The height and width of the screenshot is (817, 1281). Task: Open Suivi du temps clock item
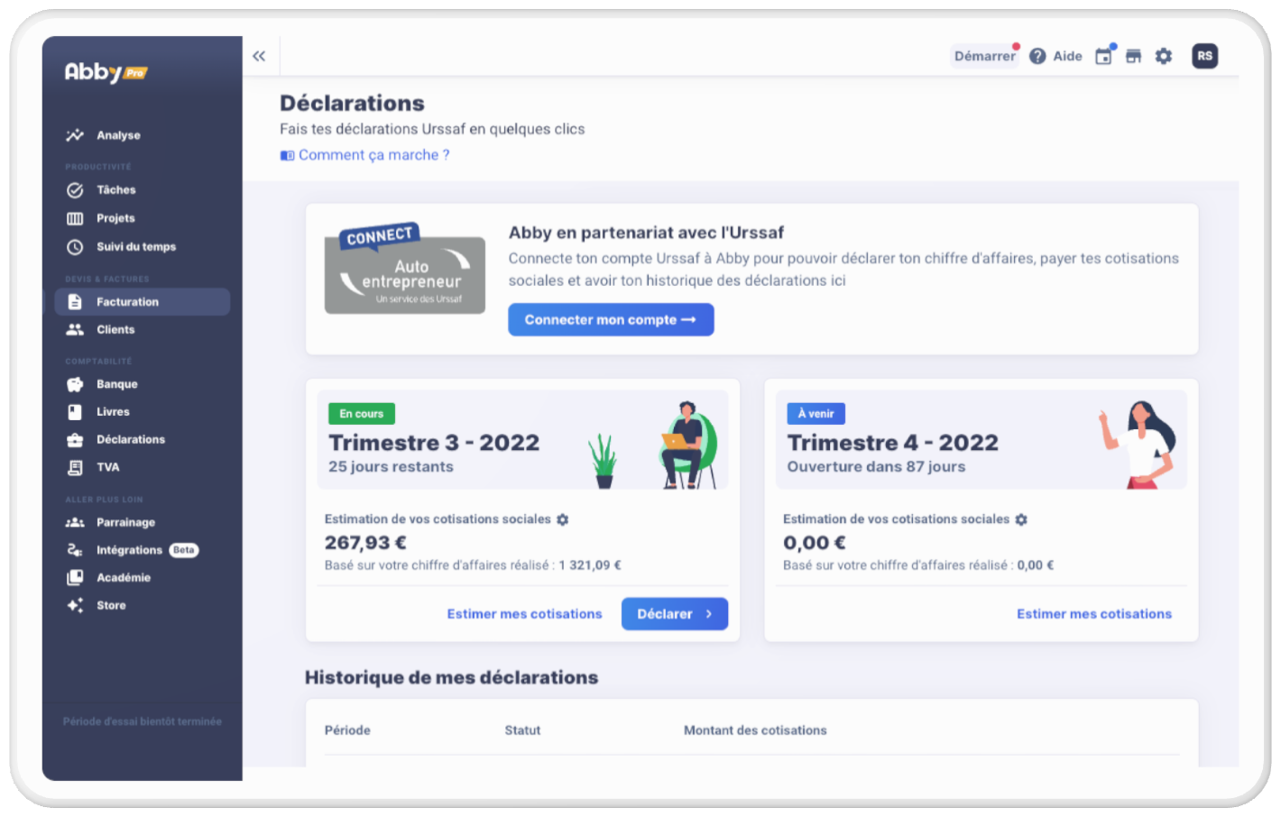click(x=135, y=246)
